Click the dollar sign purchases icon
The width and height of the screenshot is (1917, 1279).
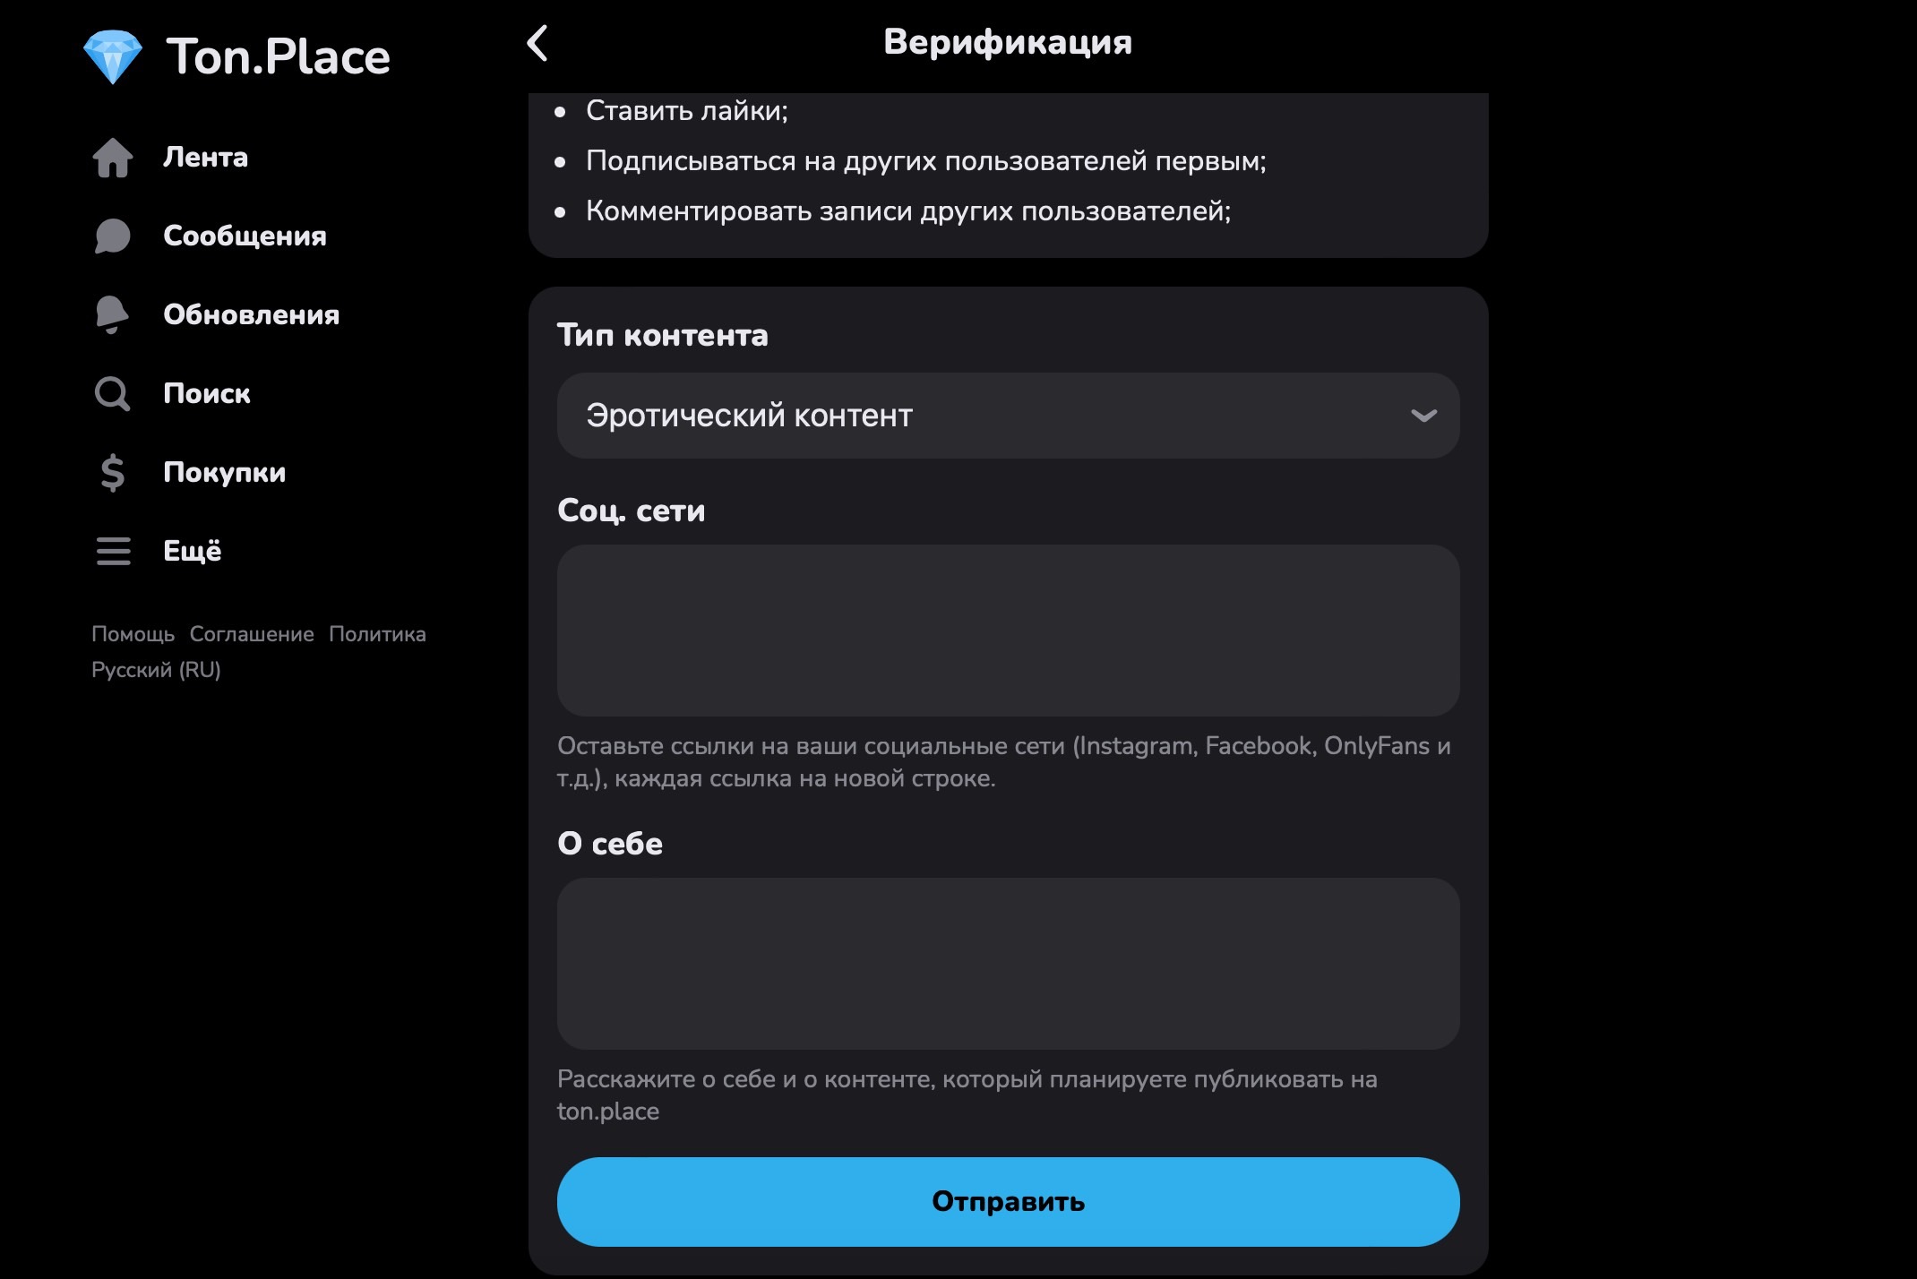click(x=113, y=473)
